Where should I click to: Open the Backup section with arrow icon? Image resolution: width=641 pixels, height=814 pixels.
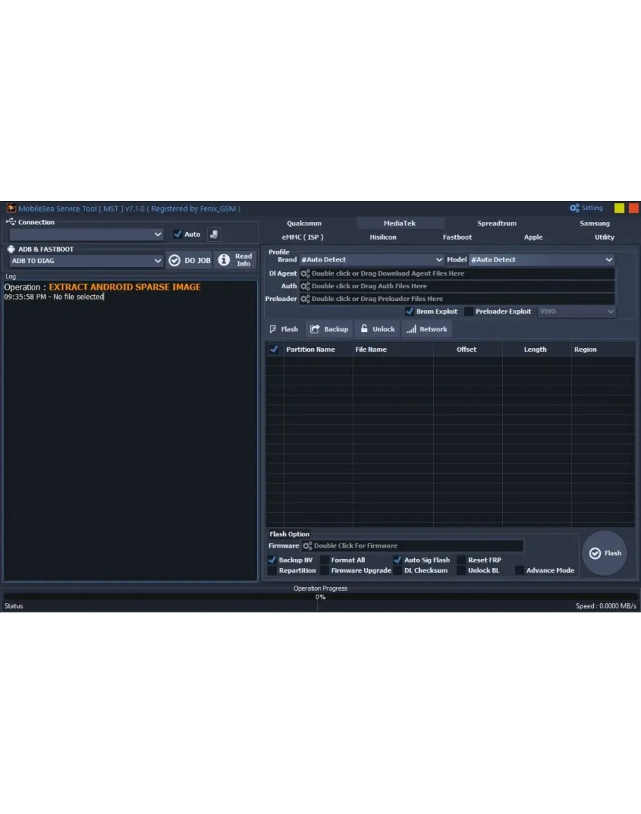point(329,329)
